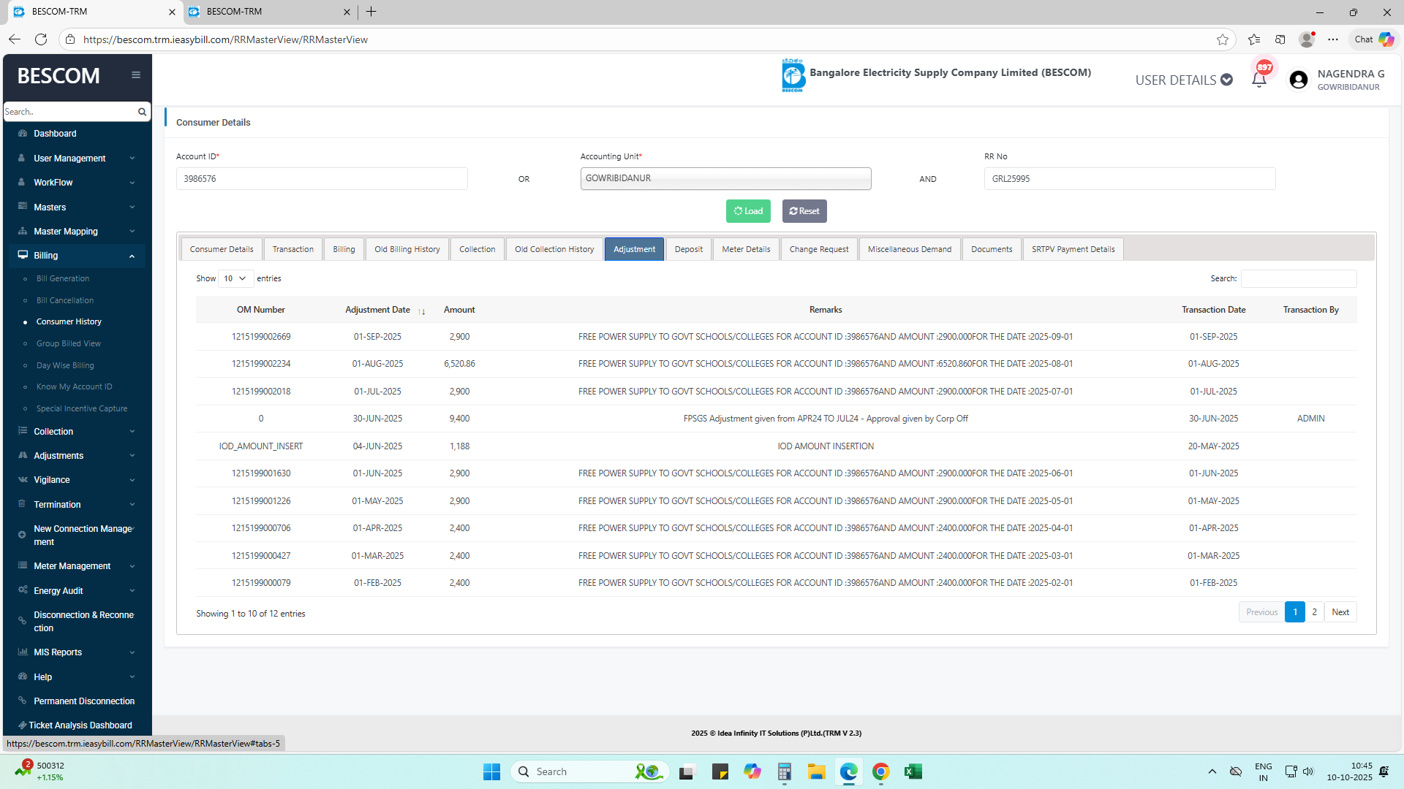Toggle the sidebar hamburger menu icon
The width and height of the screenshot is (1404, 789).
point(136,75)
